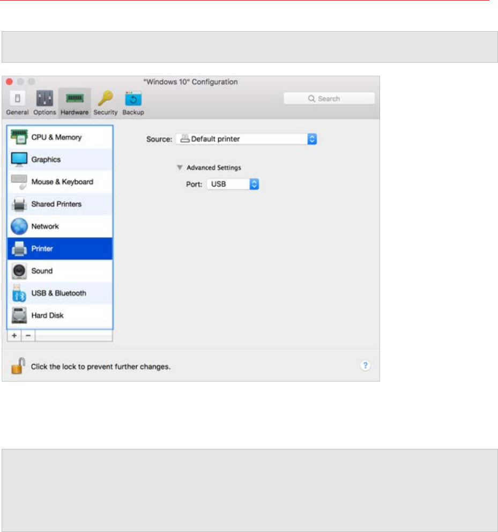
Task: Select the Graphics monitor icon
Action: (19, 159)
